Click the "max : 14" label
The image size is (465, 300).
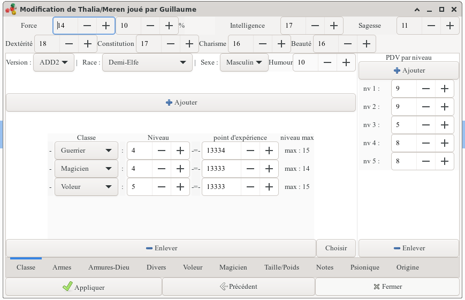(297, 169)
